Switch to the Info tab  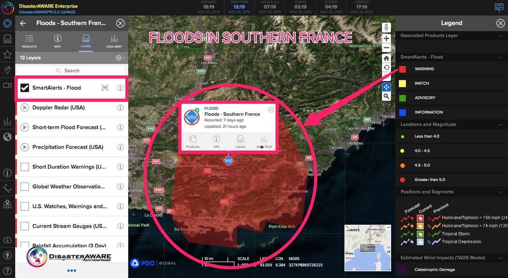click(58, 41)
